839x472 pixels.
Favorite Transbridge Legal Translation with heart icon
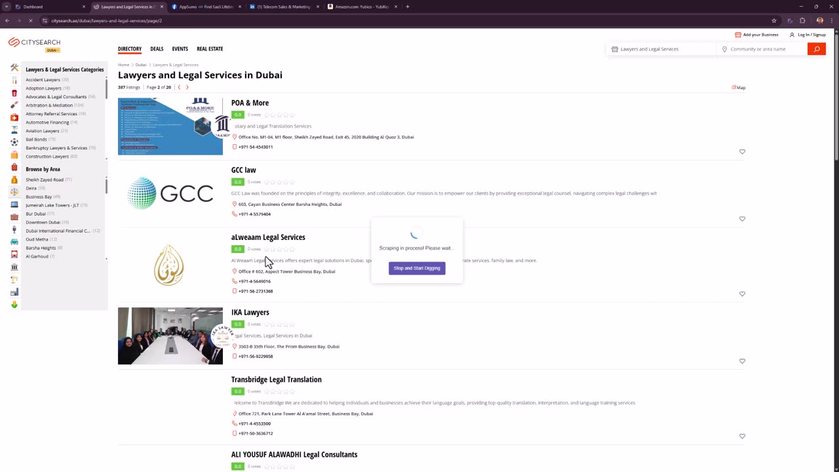pos(742,436)
